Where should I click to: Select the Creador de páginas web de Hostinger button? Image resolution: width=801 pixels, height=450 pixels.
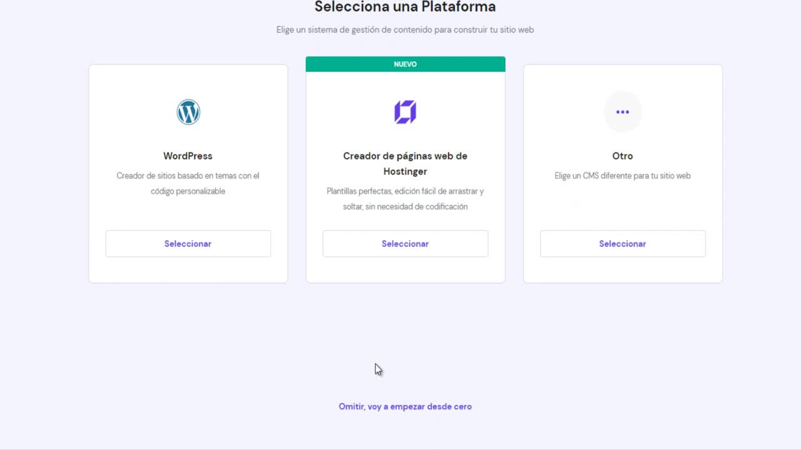coord(405,244)
